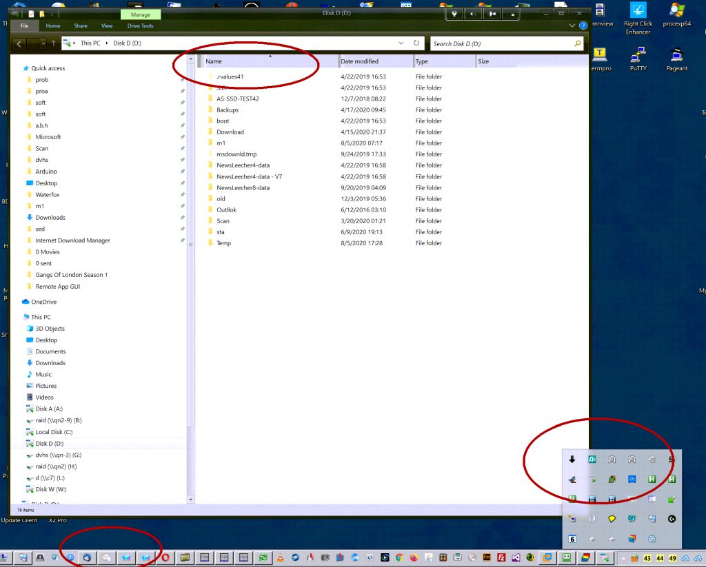Open VLC cone on the taskbar

point(280,558)
